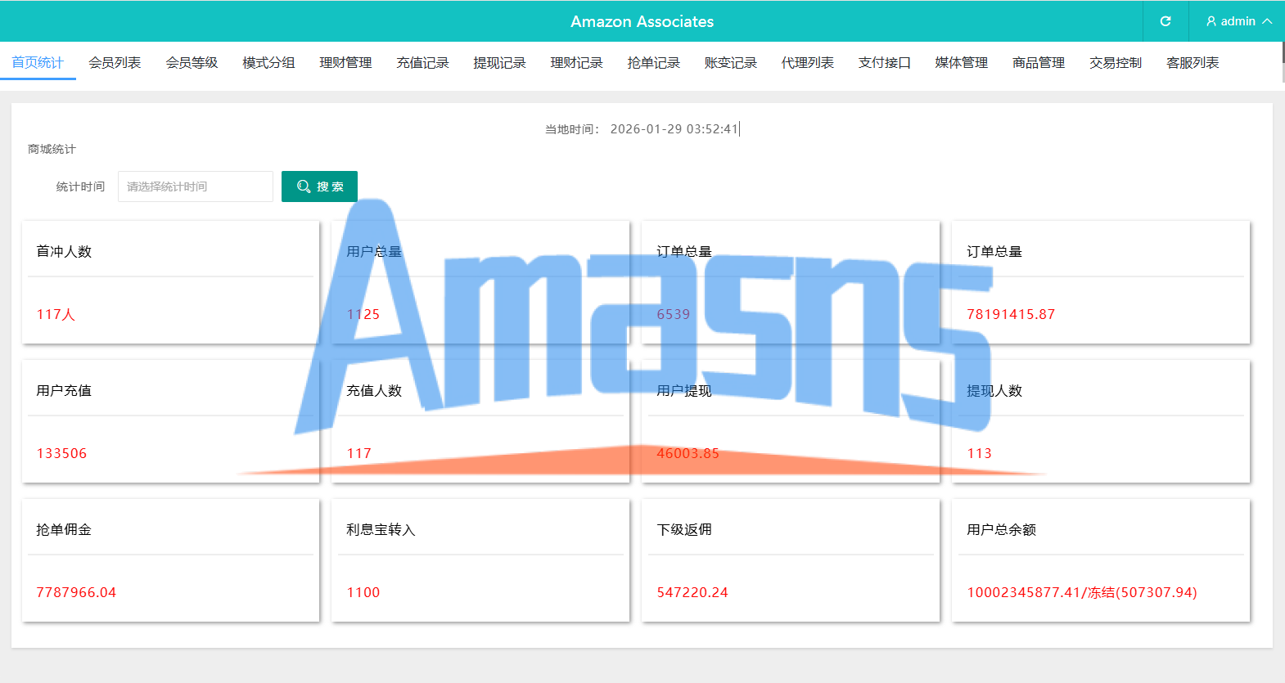Focus the 统计时间 date input field
This screenshot has height=683, width=1285.
point(196,186)
